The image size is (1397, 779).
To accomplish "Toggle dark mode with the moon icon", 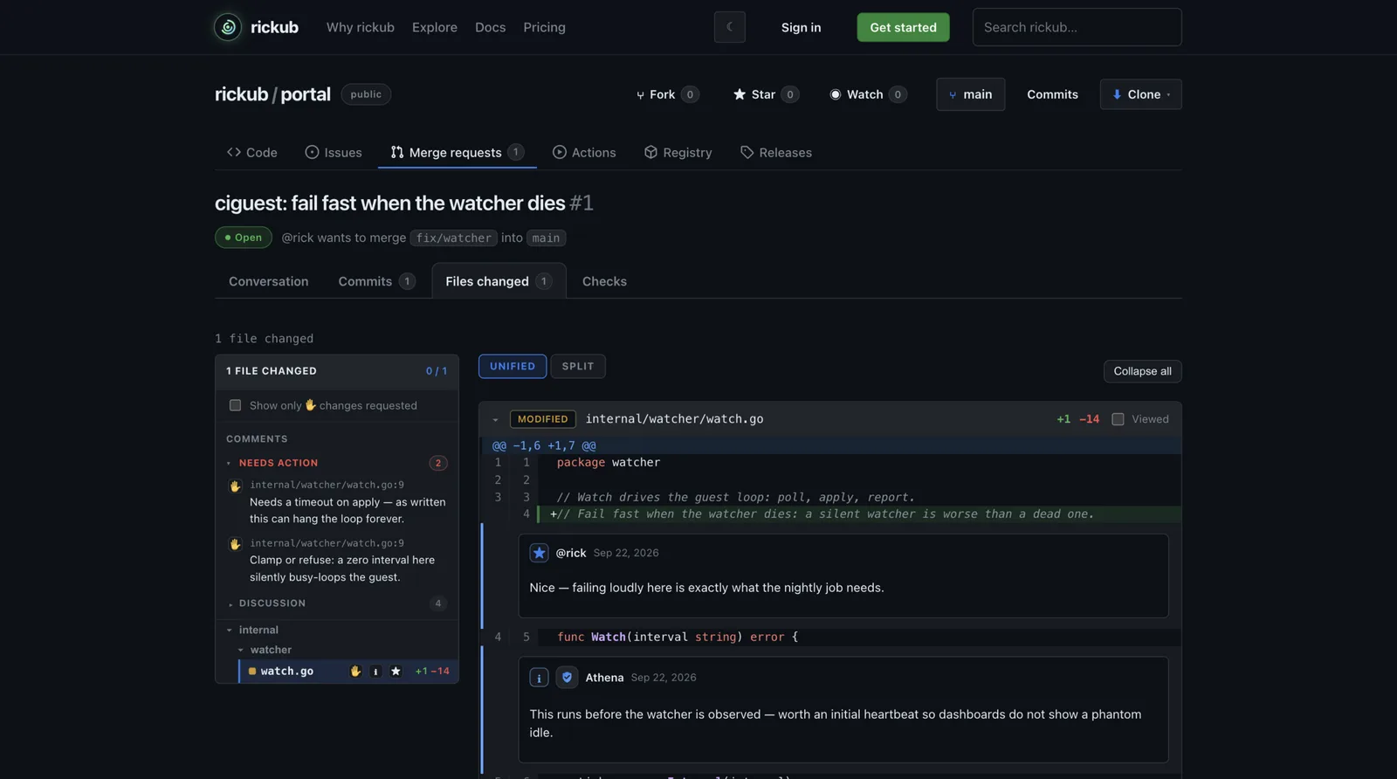I will [730, 27].
